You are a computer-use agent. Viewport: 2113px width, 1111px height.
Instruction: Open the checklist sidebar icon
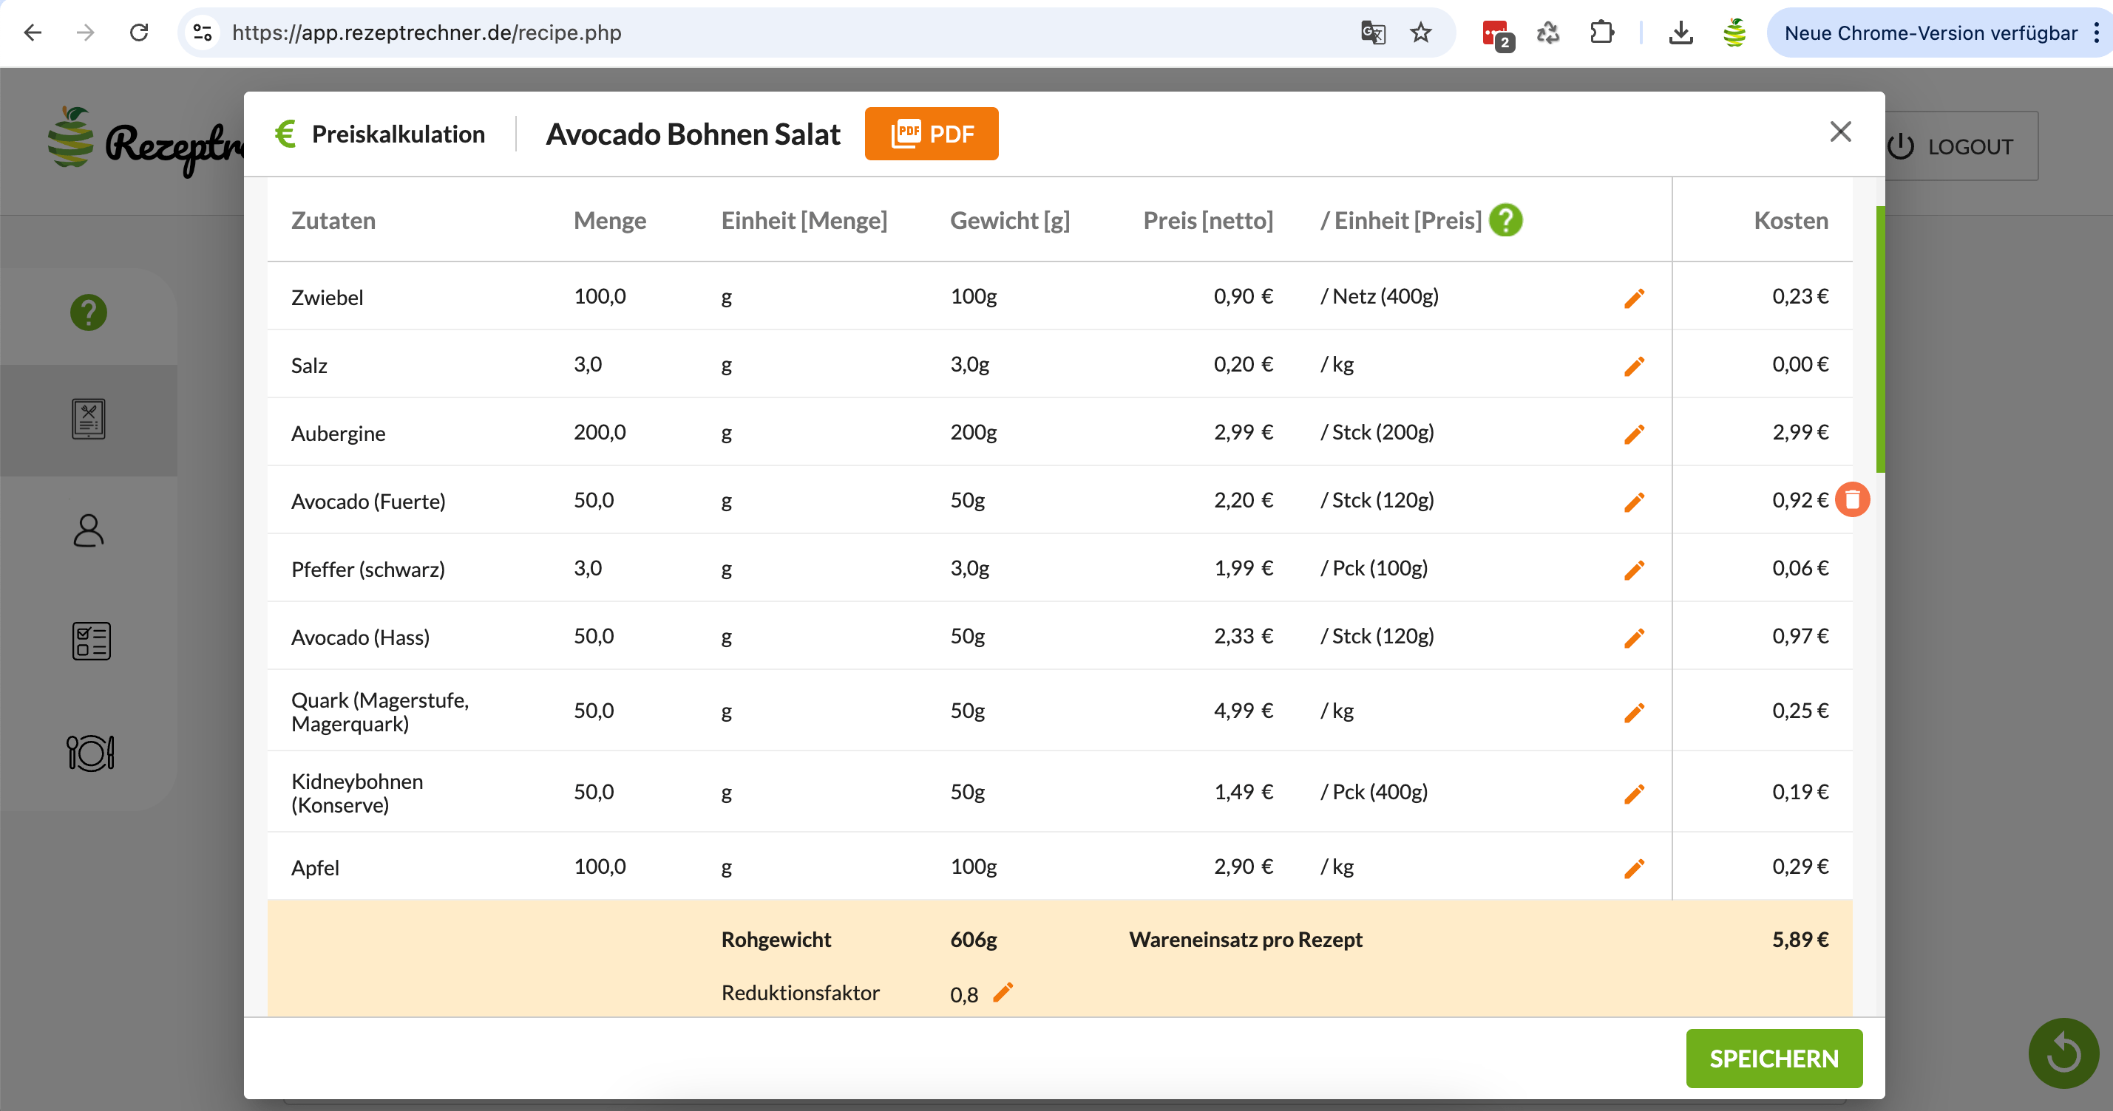tap(91, 640)
